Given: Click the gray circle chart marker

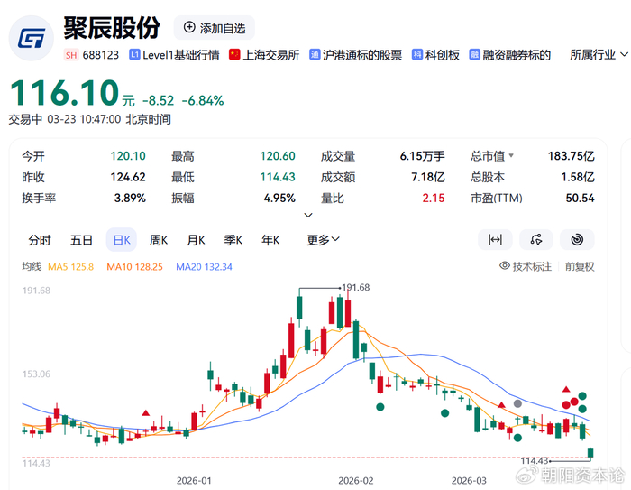Looking at the screenshot, I should (517, 403).
